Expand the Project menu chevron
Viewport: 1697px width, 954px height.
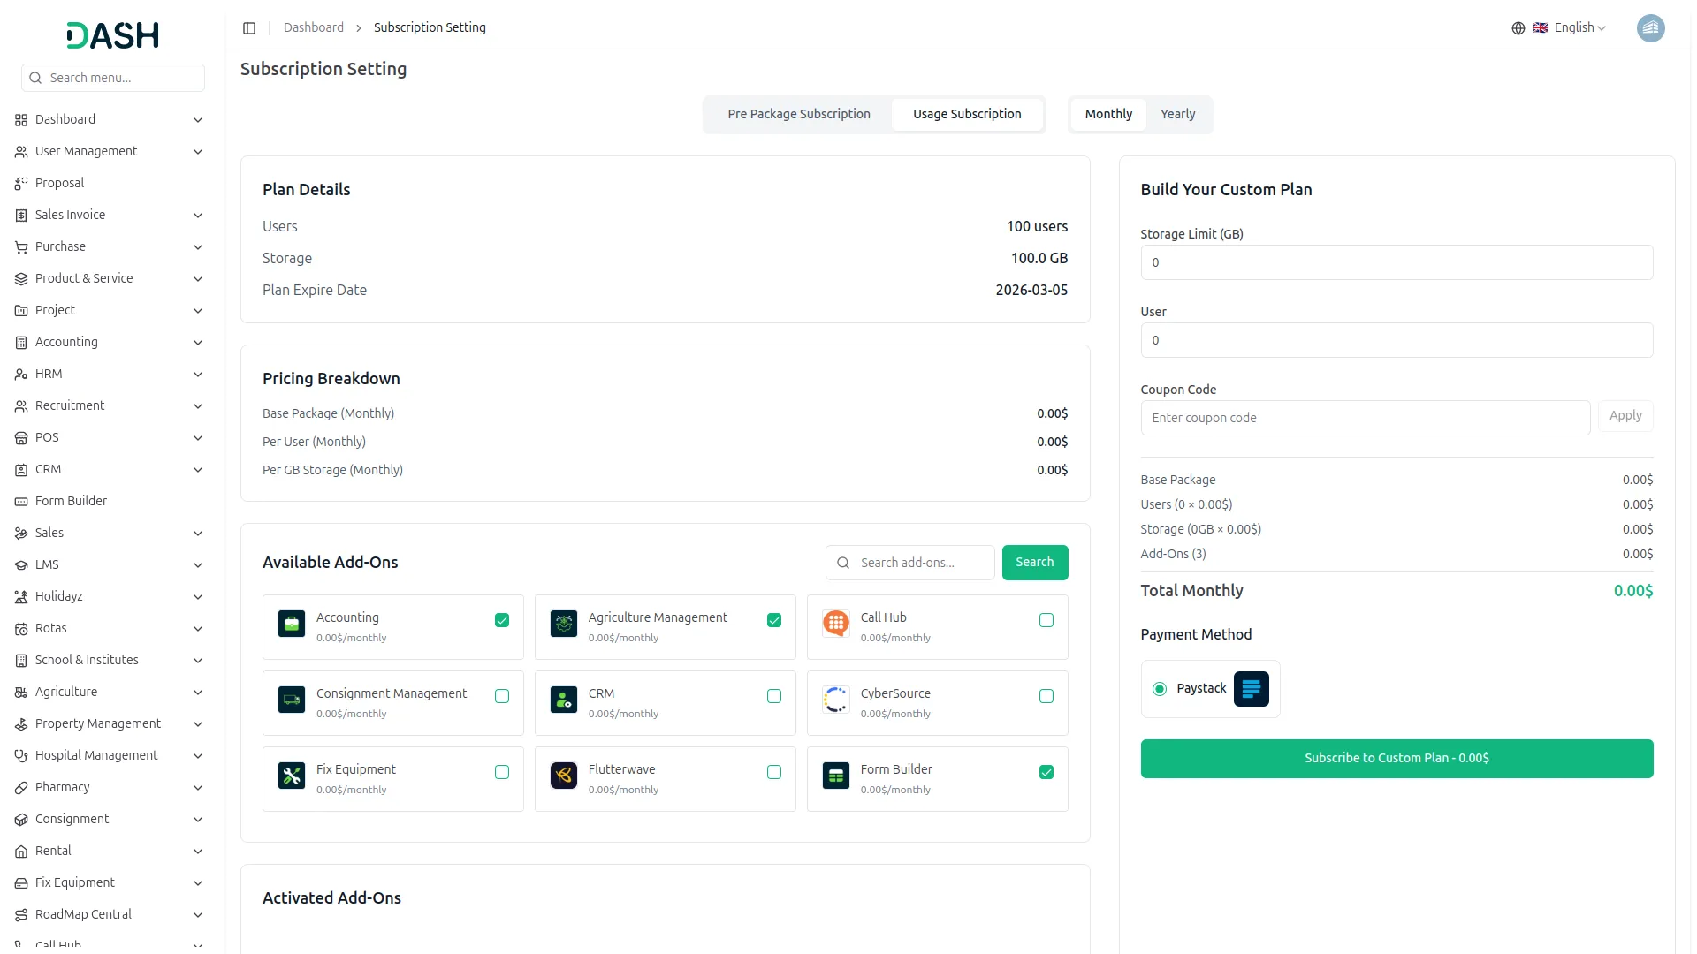(x=198, y=311)
